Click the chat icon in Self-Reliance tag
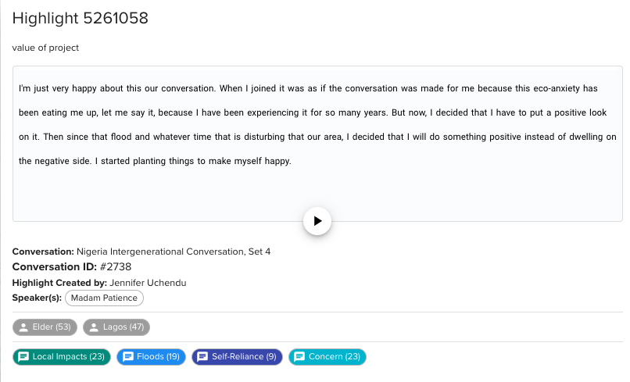This screenshot has width=630, height=382. tap(202, 357)
